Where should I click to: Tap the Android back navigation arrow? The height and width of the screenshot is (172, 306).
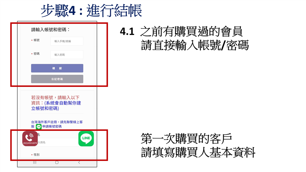79,162
